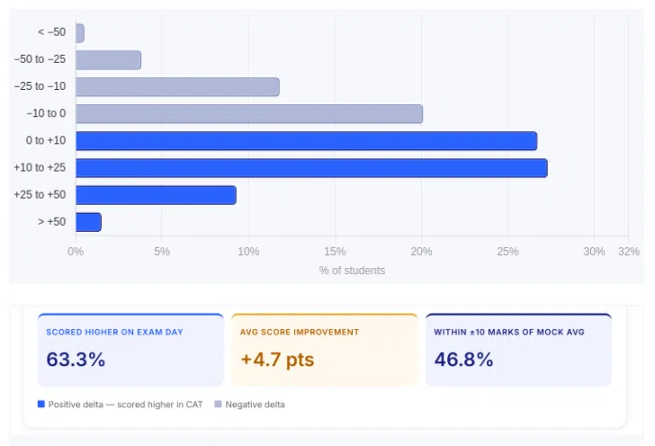The height and width of the screenshot is (446, 655).
Task: Click the blue Positive delta legend swatch
Action: click(41, 405)
